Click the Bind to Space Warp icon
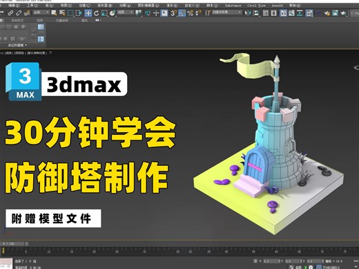 [27, 13]
